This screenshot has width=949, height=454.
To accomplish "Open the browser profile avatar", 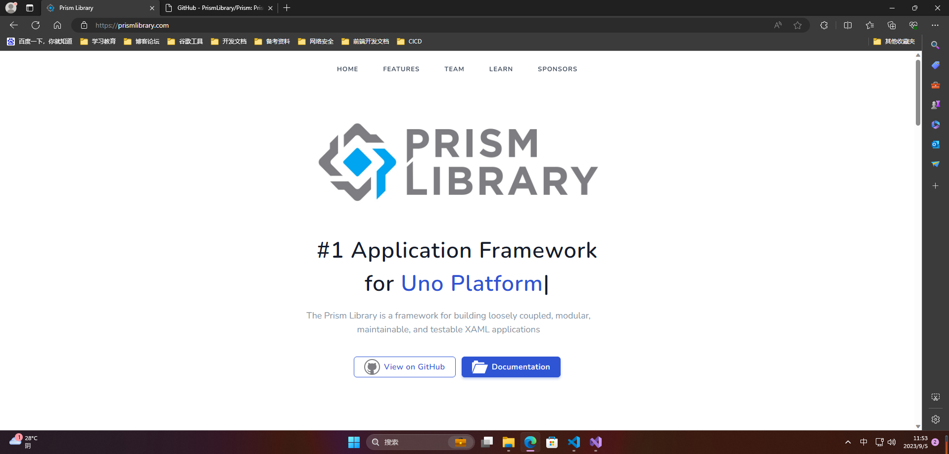I will pyautogui.click(x=11, y=8).
